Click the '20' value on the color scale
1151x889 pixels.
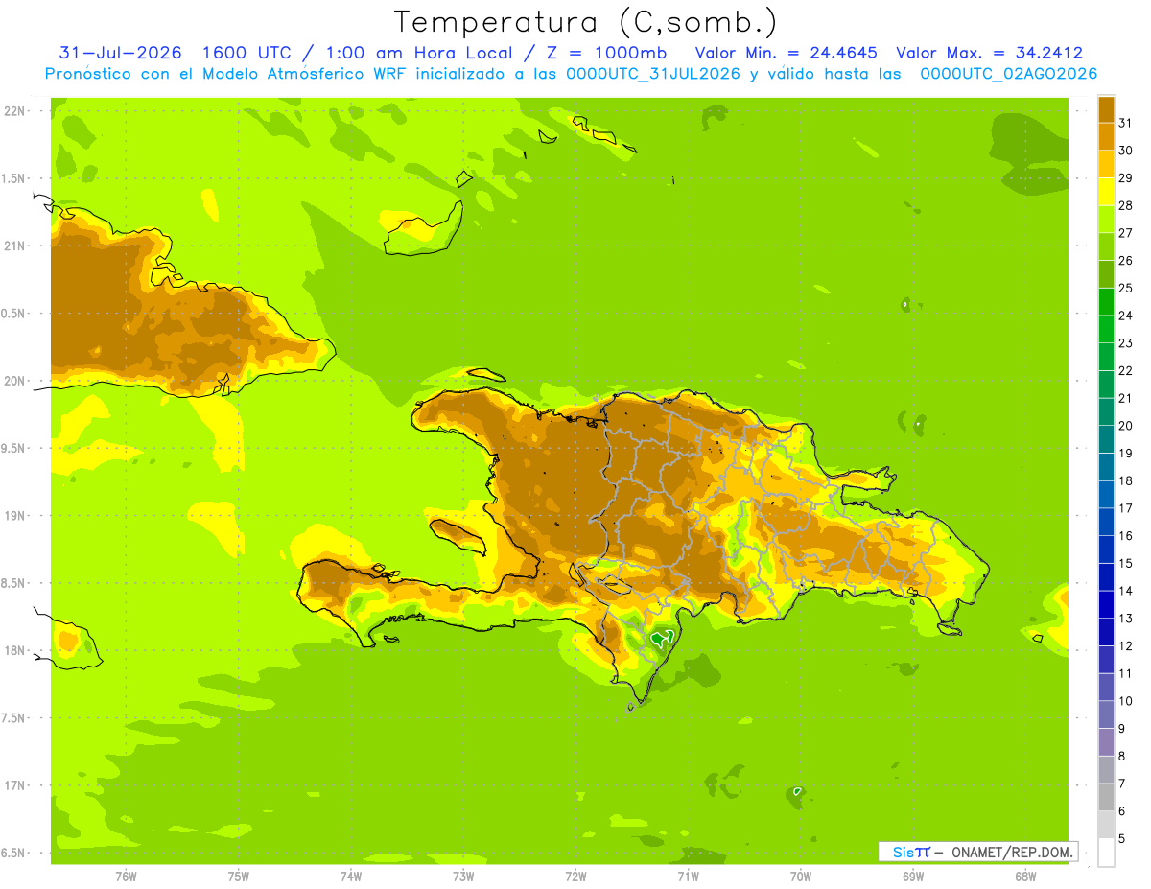click(1126, 426)
